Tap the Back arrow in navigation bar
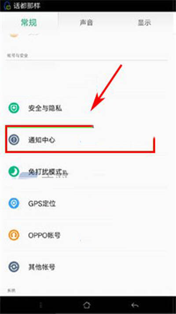176x314 pixels. (135, 305)
